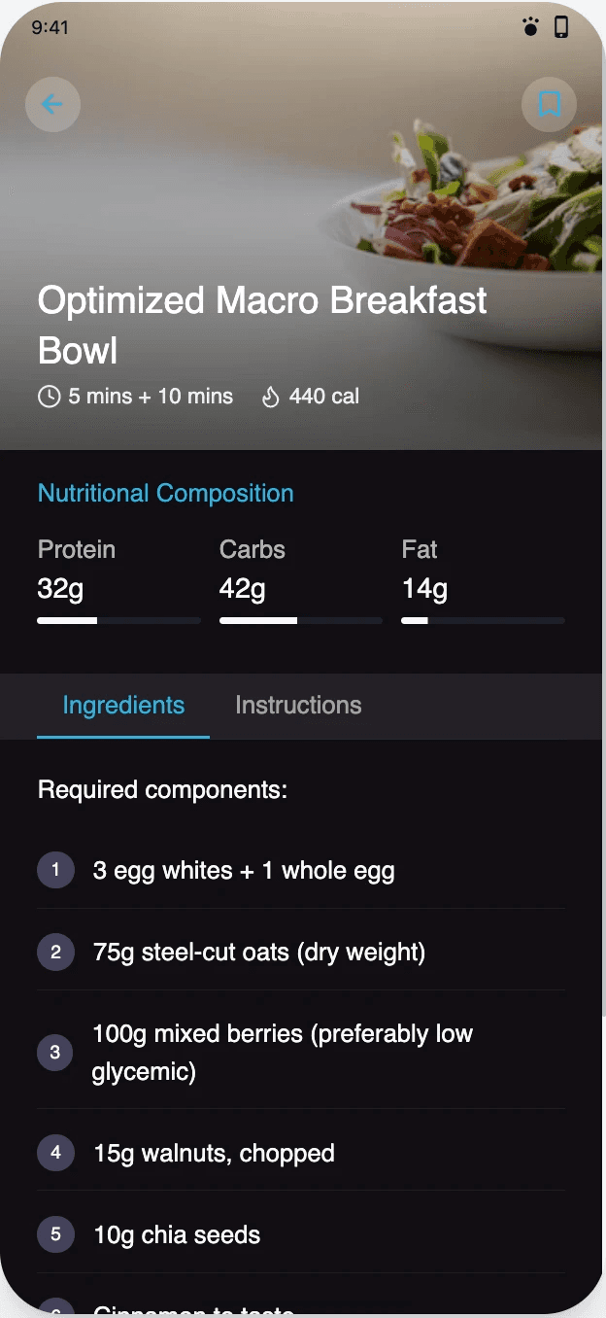Select the 10g chia seeds item
This screenshot has height=1318, width=606.
[301, 1234]
